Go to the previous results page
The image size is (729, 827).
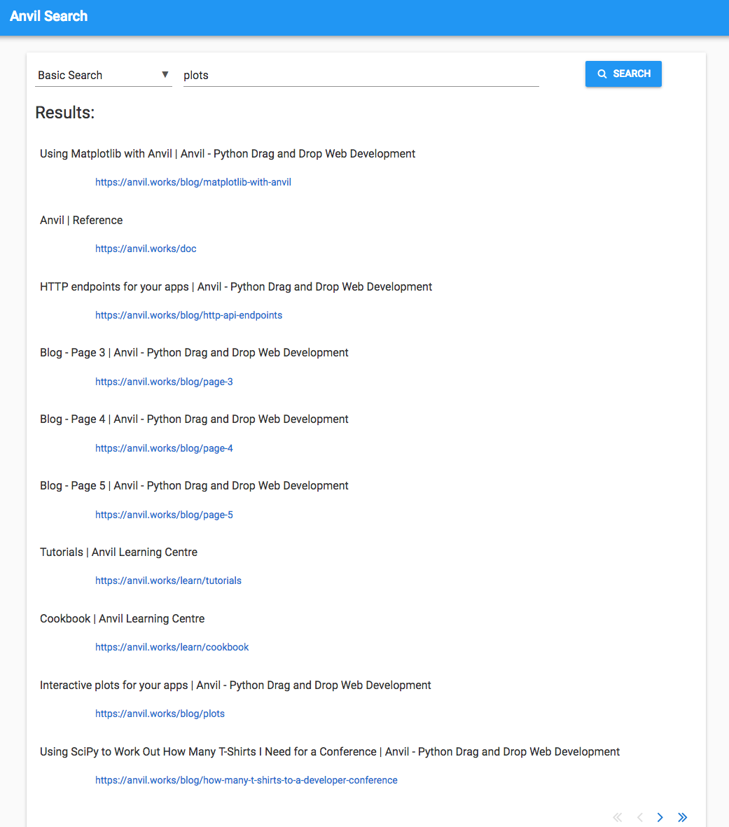coord(639,817)
